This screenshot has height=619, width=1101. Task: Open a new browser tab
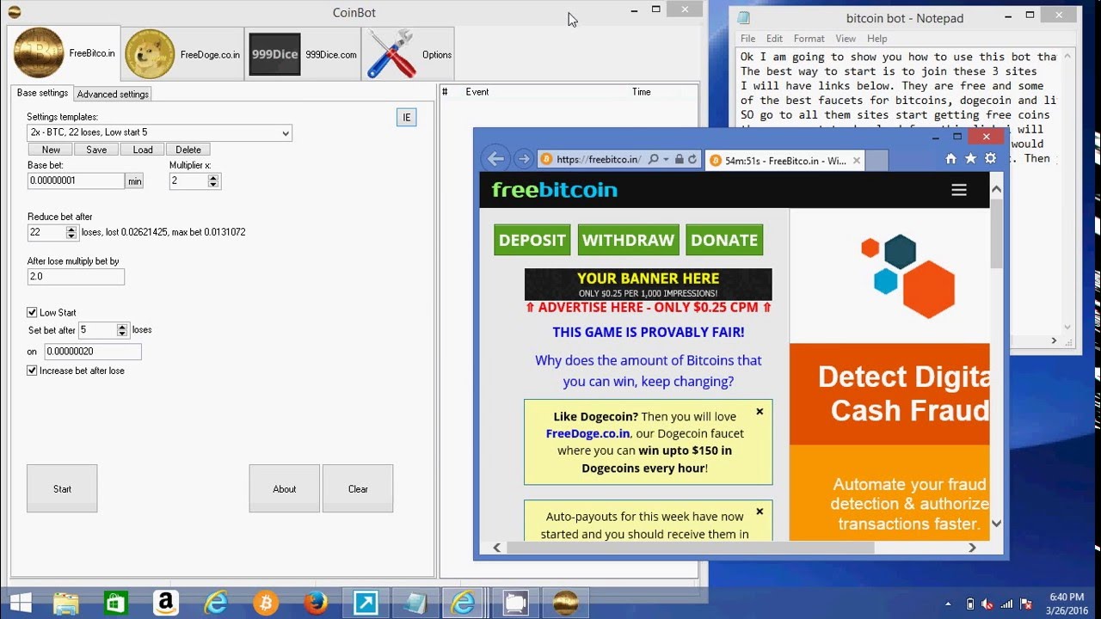click(876, 160)
